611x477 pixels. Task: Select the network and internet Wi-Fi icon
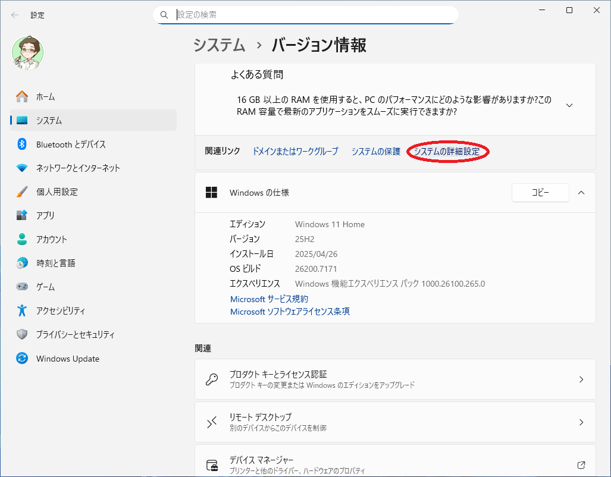(x=22, y=168)
